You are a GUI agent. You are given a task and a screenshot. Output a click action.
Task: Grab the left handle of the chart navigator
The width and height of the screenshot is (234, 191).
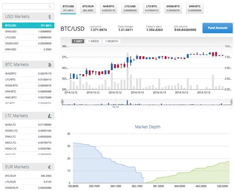click(x=62, y=102)
